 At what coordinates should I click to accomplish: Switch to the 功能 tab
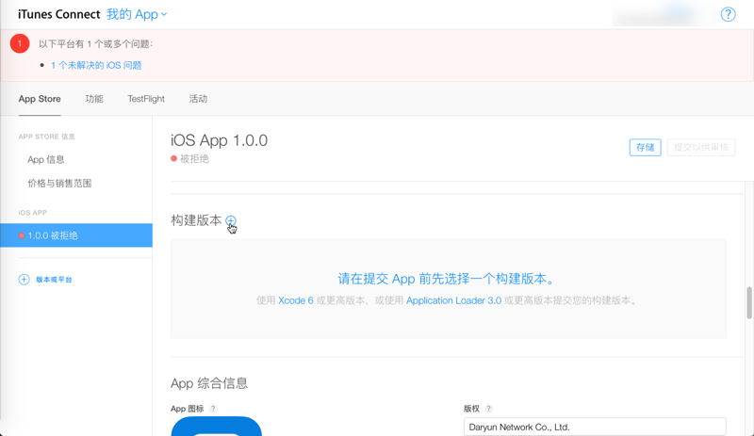coord(94,99)
